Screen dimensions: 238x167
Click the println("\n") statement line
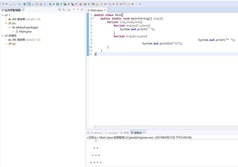(x=162, y=43)
